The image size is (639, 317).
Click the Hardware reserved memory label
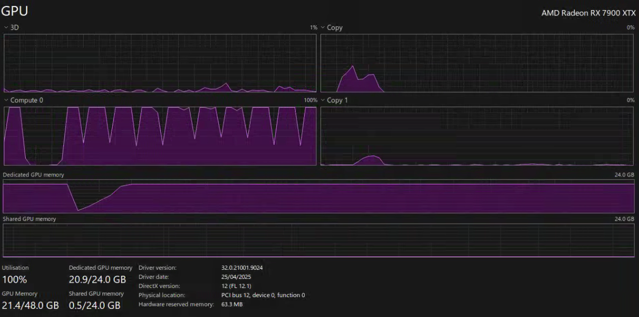click(x=176, y=304)
